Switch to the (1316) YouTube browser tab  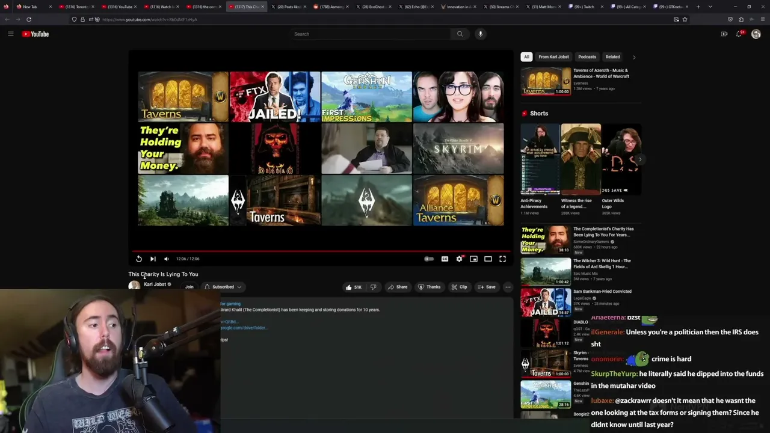[119, 7]
